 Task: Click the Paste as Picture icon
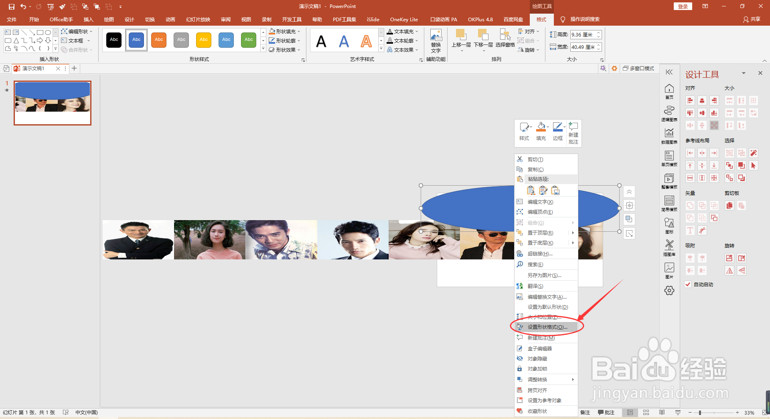point(555,190)
